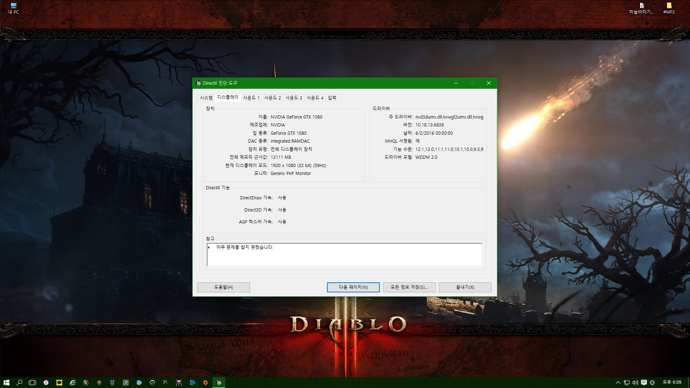The image size is (690, 388).
Task: Click the DirectDraw 가속 label
Action: pyautogui.click(x=256, y=198)
